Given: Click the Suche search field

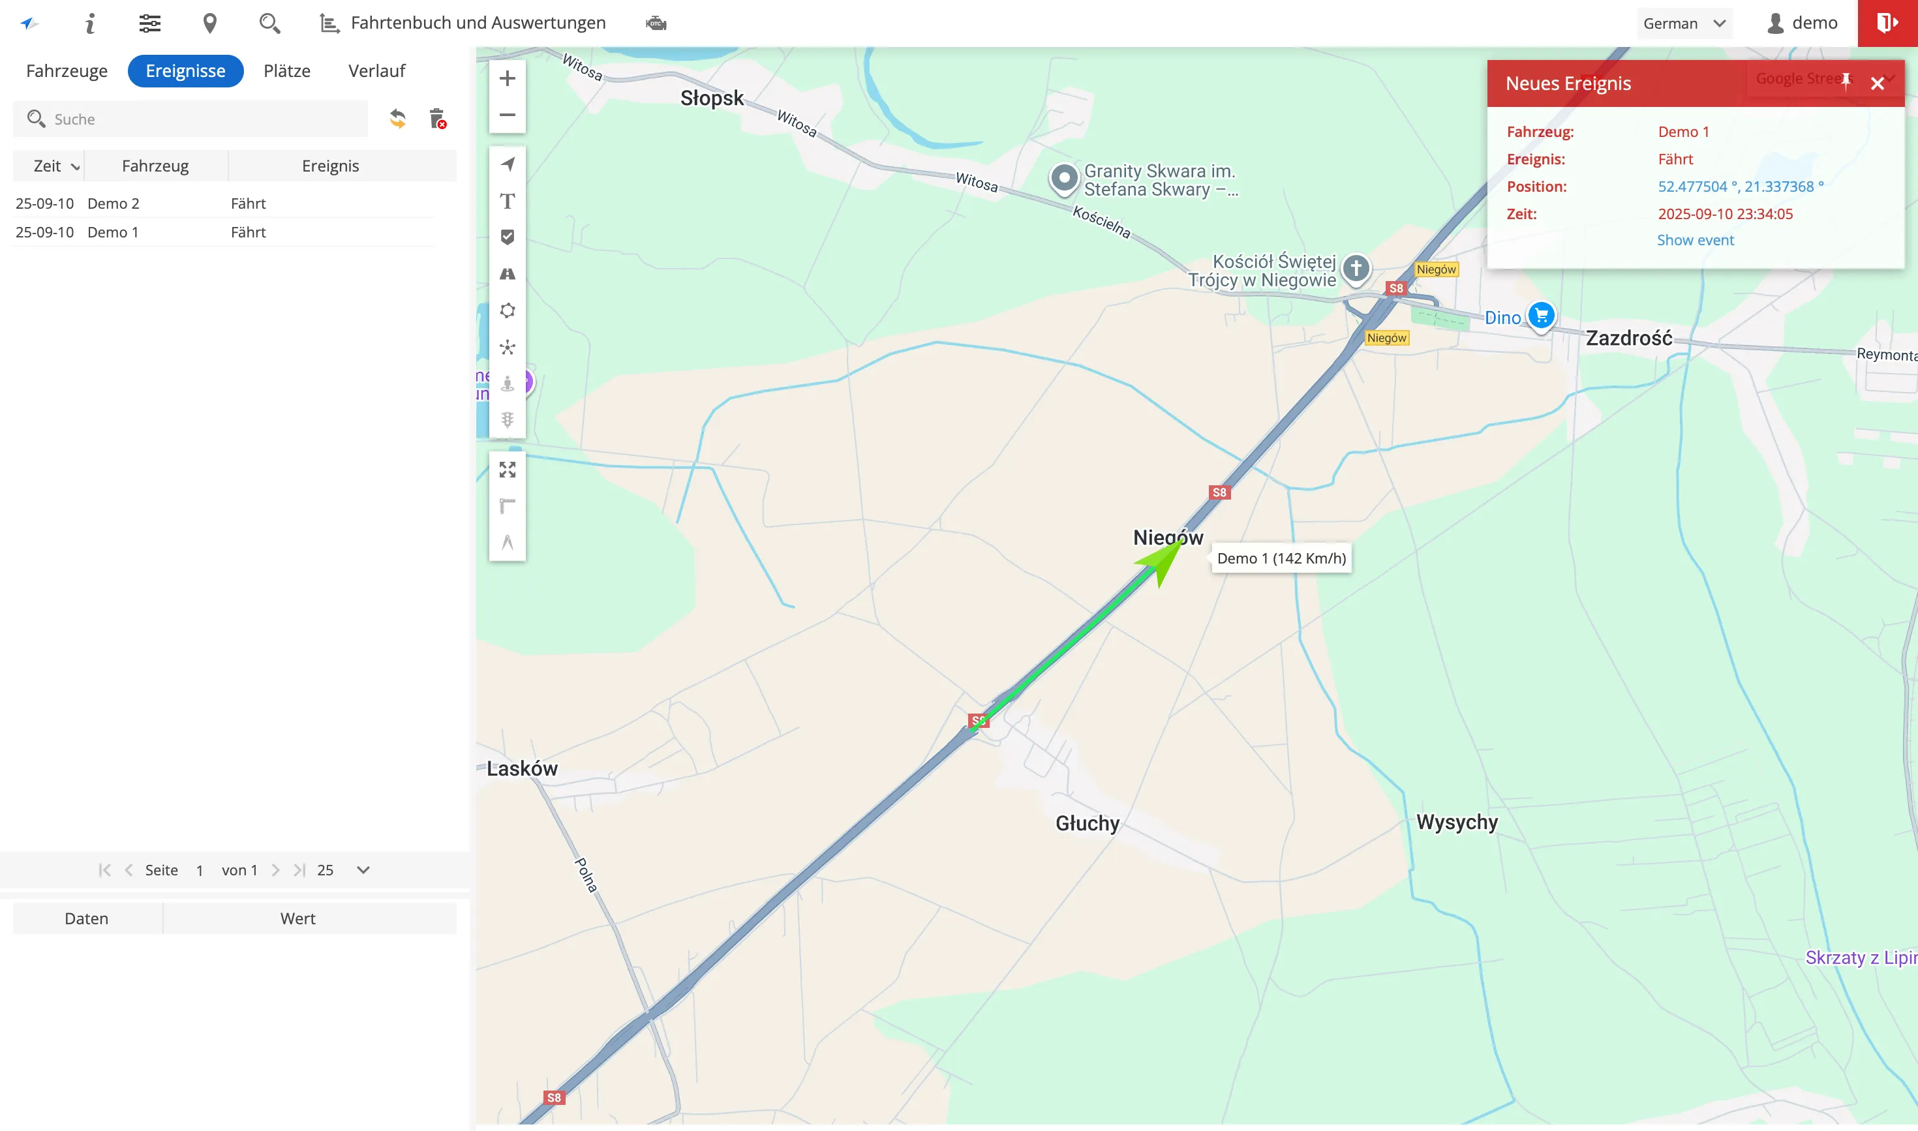Looking at the screenshot, I should [198, 119].
